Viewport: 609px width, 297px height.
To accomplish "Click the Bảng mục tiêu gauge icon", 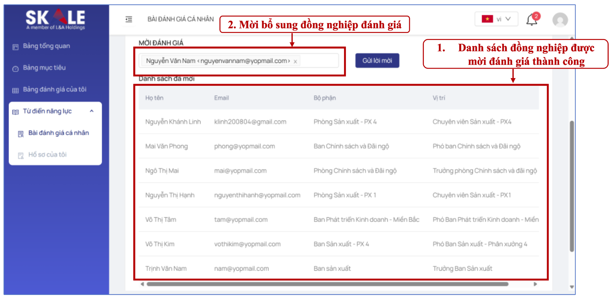I will pyautogui.click(x=16, y=69).
